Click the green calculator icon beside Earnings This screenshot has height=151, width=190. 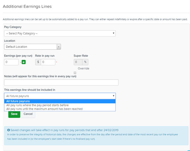(x=24, y=62)
